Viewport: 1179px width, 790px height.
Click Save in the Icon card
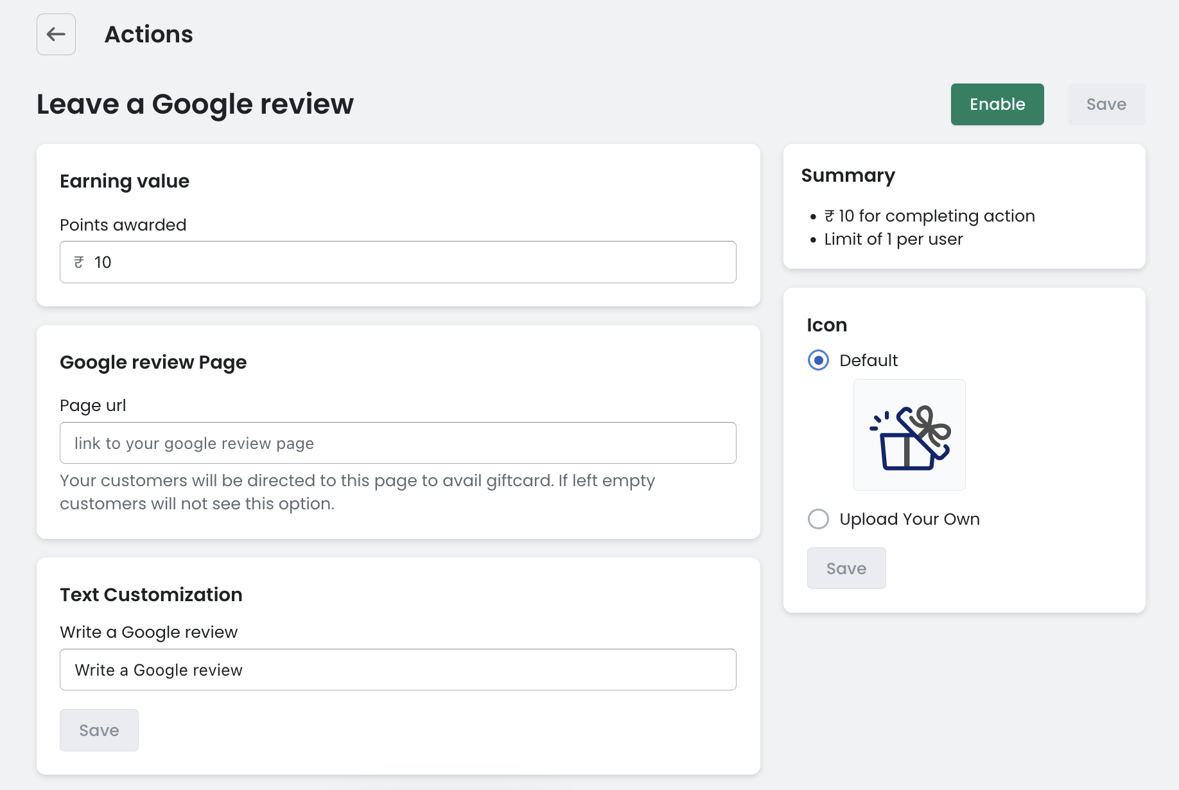[846, 568]
